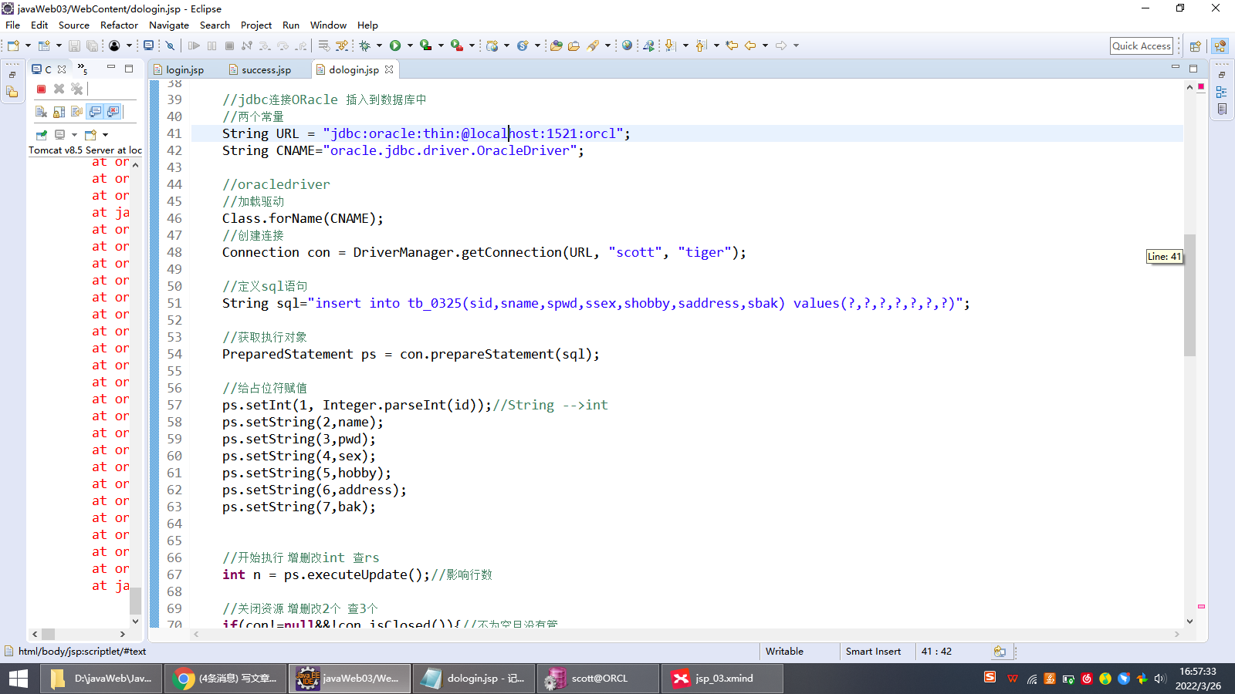The width and height of the screenshot is (1235, 694).
Task: Toggle Word Wrap in console
Action: pos(76,112)
